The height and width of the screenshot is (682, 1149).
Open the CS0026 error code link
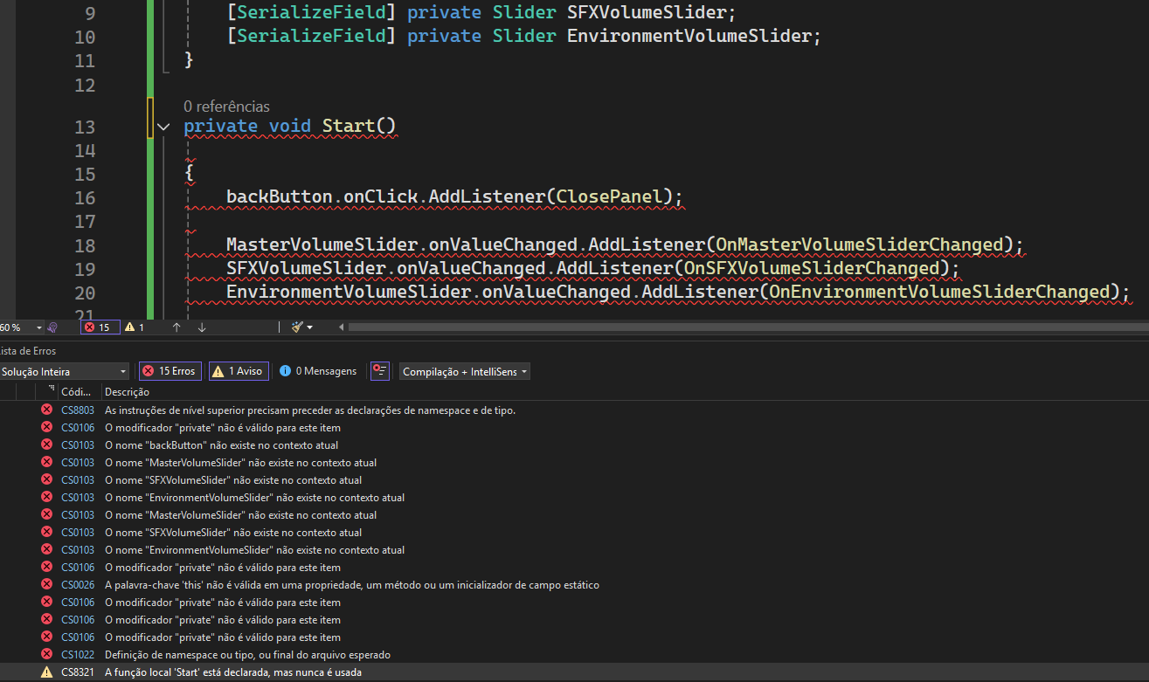[78, 584]
